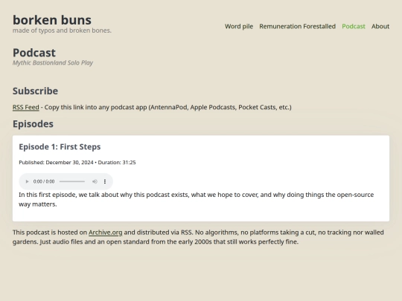This screenshot has width=402, height=301.
Task: Select the Podcast navigation item
Action: (x=354, y=26)
